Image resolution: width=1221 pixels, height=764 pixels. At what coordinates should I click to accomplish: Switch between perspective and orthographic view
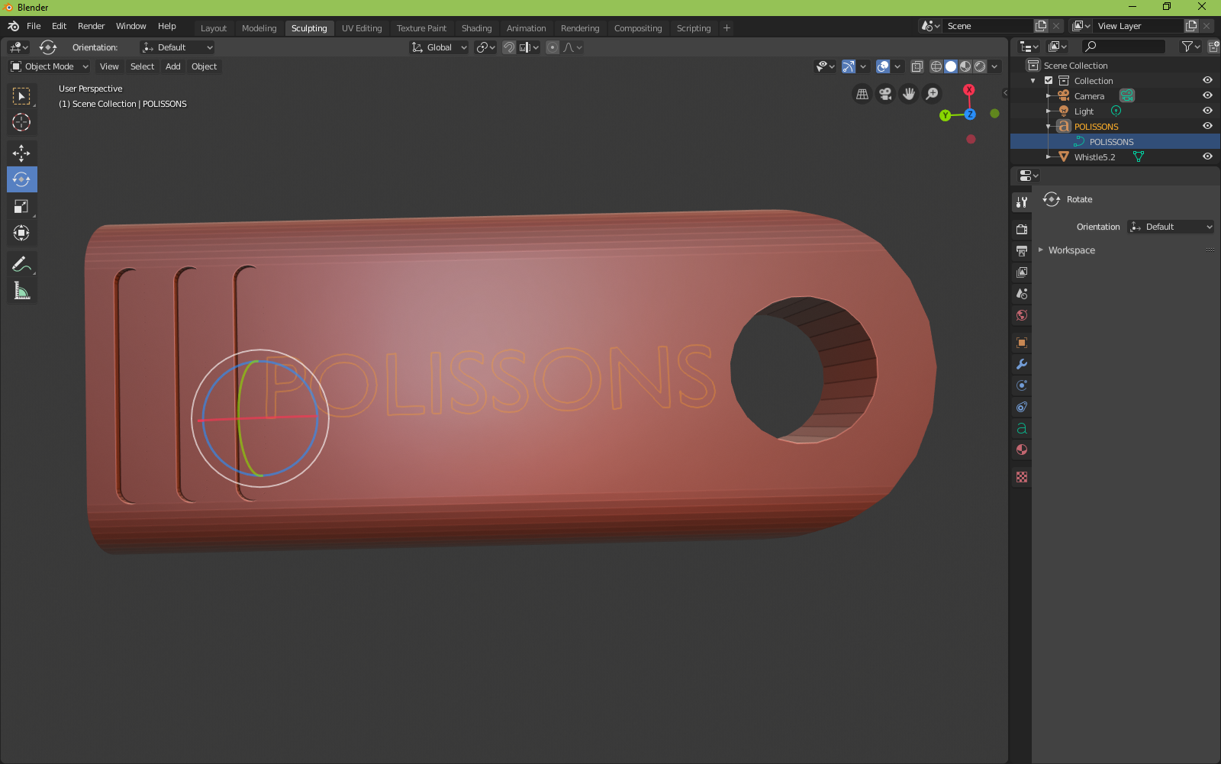pos(862,94)
